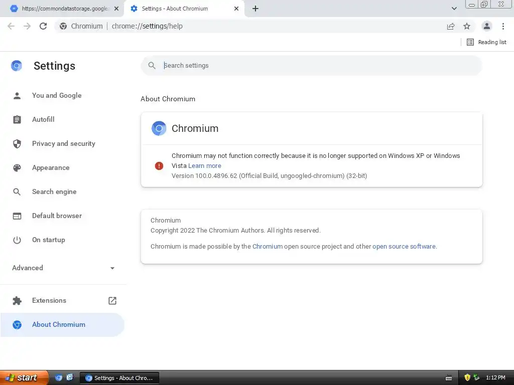514x385 pixels.
Task: Launch Chromium from quick launch bar
Action: (x=59, y=377)
